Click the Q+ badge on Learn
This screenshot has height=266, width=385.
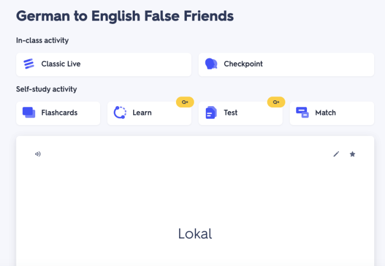click(x=185, y=102)
